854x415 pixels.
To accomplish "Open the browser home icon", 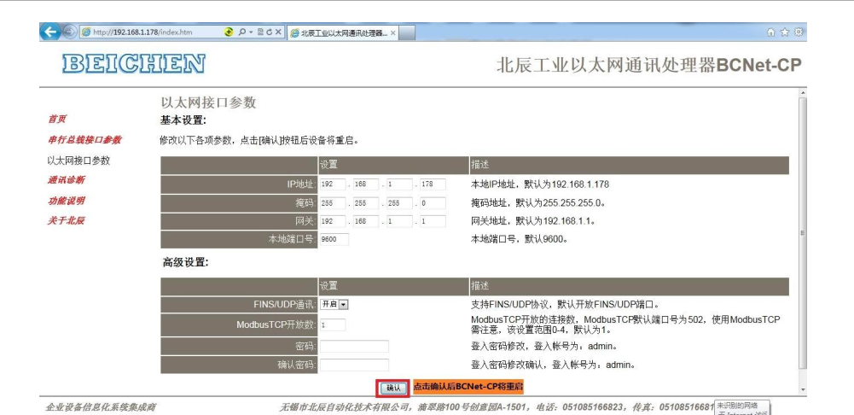I will (x=772, y=32).
